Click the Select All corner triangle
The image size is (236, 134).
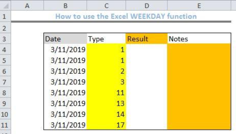click(x=5, y=5)
